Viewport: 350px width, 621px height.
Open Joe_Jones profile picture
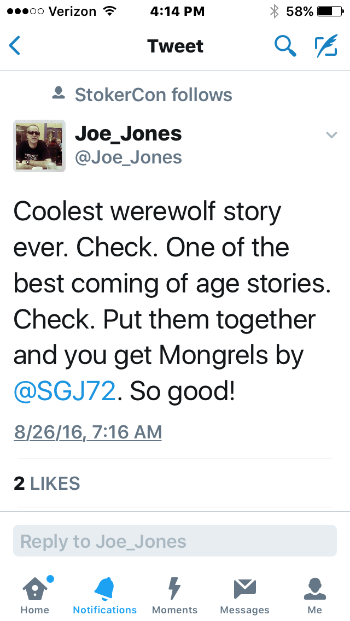point(39,146)
